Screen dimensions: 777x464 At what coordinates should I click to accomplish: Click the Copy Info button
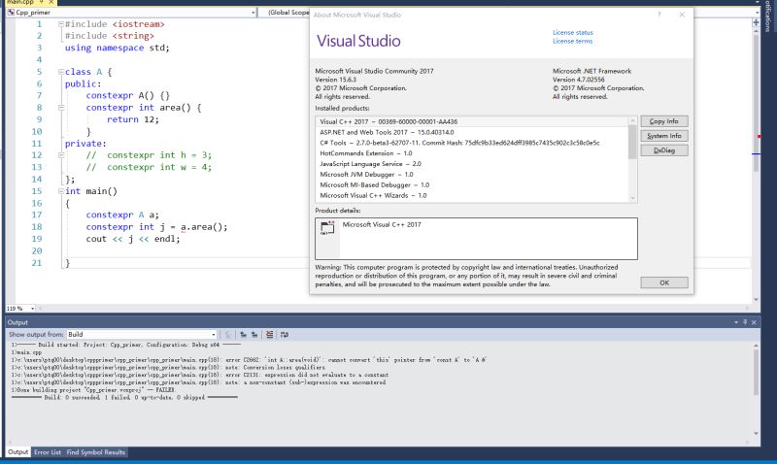664,121
